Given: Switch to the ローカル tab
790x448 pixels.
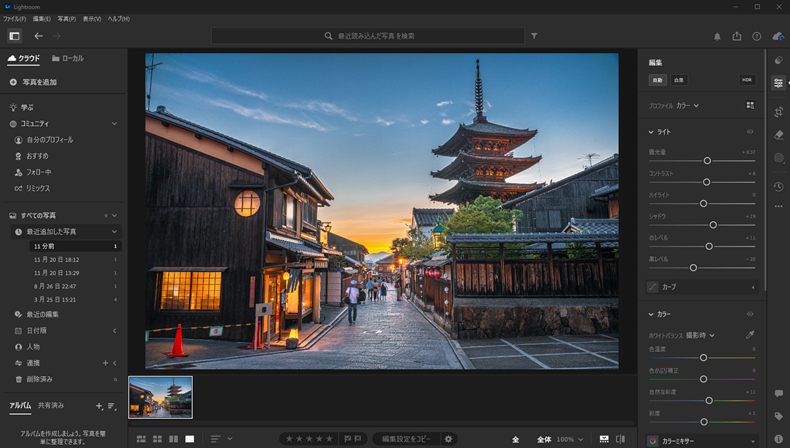Looking at the screenshot, I should (68, 59).
